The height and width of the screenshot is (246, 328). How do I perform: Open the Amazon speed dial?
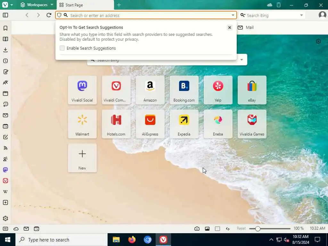150,90
